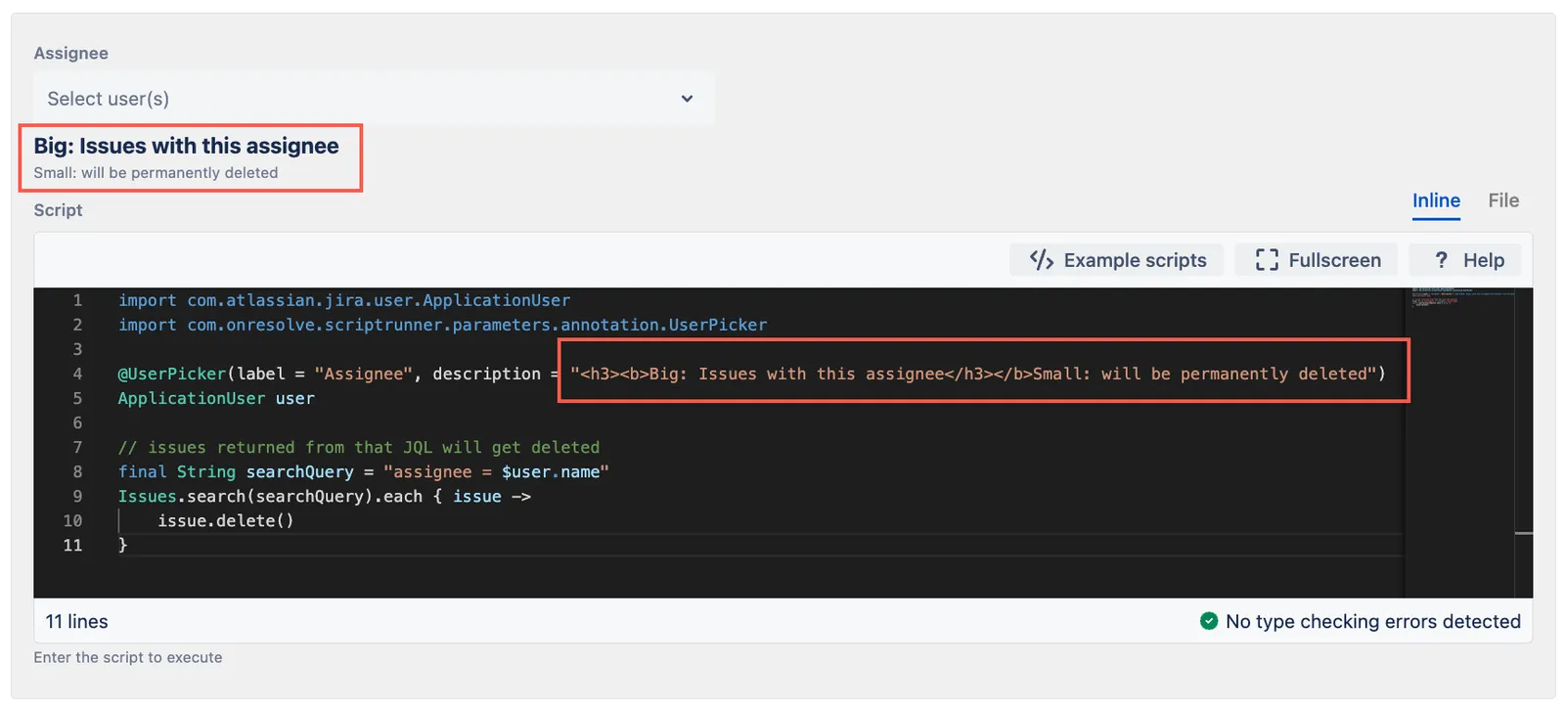
Task: Click the chevron arrow in Assignee field
Action: coord(687,99)
